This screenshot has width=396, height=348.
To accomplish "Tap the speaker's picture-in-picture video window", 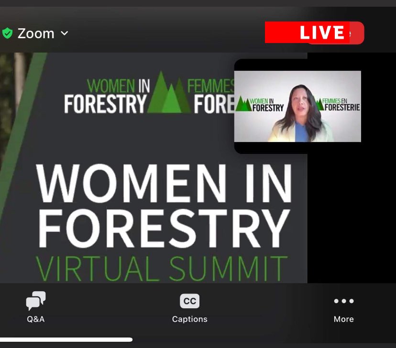I will (x=297, y=106).
